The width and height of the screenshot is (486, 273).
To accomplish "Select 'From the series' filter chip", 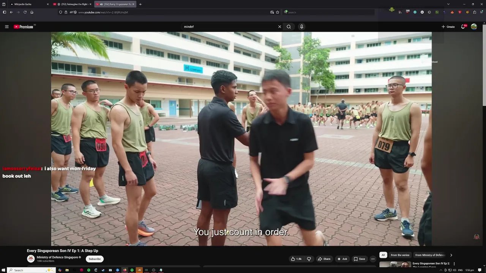I will (x=400, y=255).
